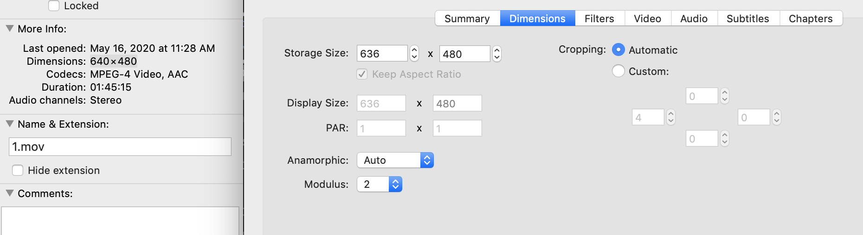Collapse the More Info section
This screenshot has width=863, height=235.
coord(9,29)
